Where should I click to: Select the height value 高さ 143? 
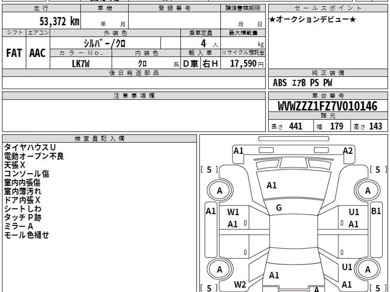point(368,126)
